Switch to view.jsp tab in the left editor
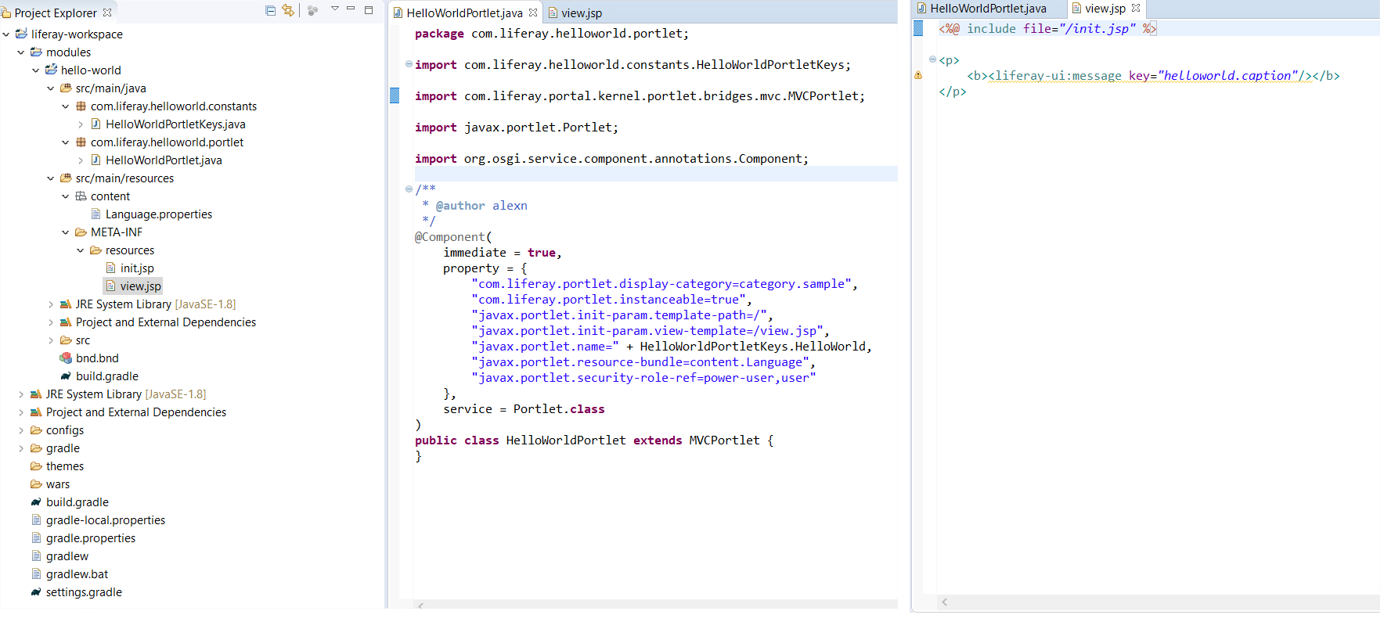Image resolution: width=1384 pixels, height=640 pixels. coord(581,13)
